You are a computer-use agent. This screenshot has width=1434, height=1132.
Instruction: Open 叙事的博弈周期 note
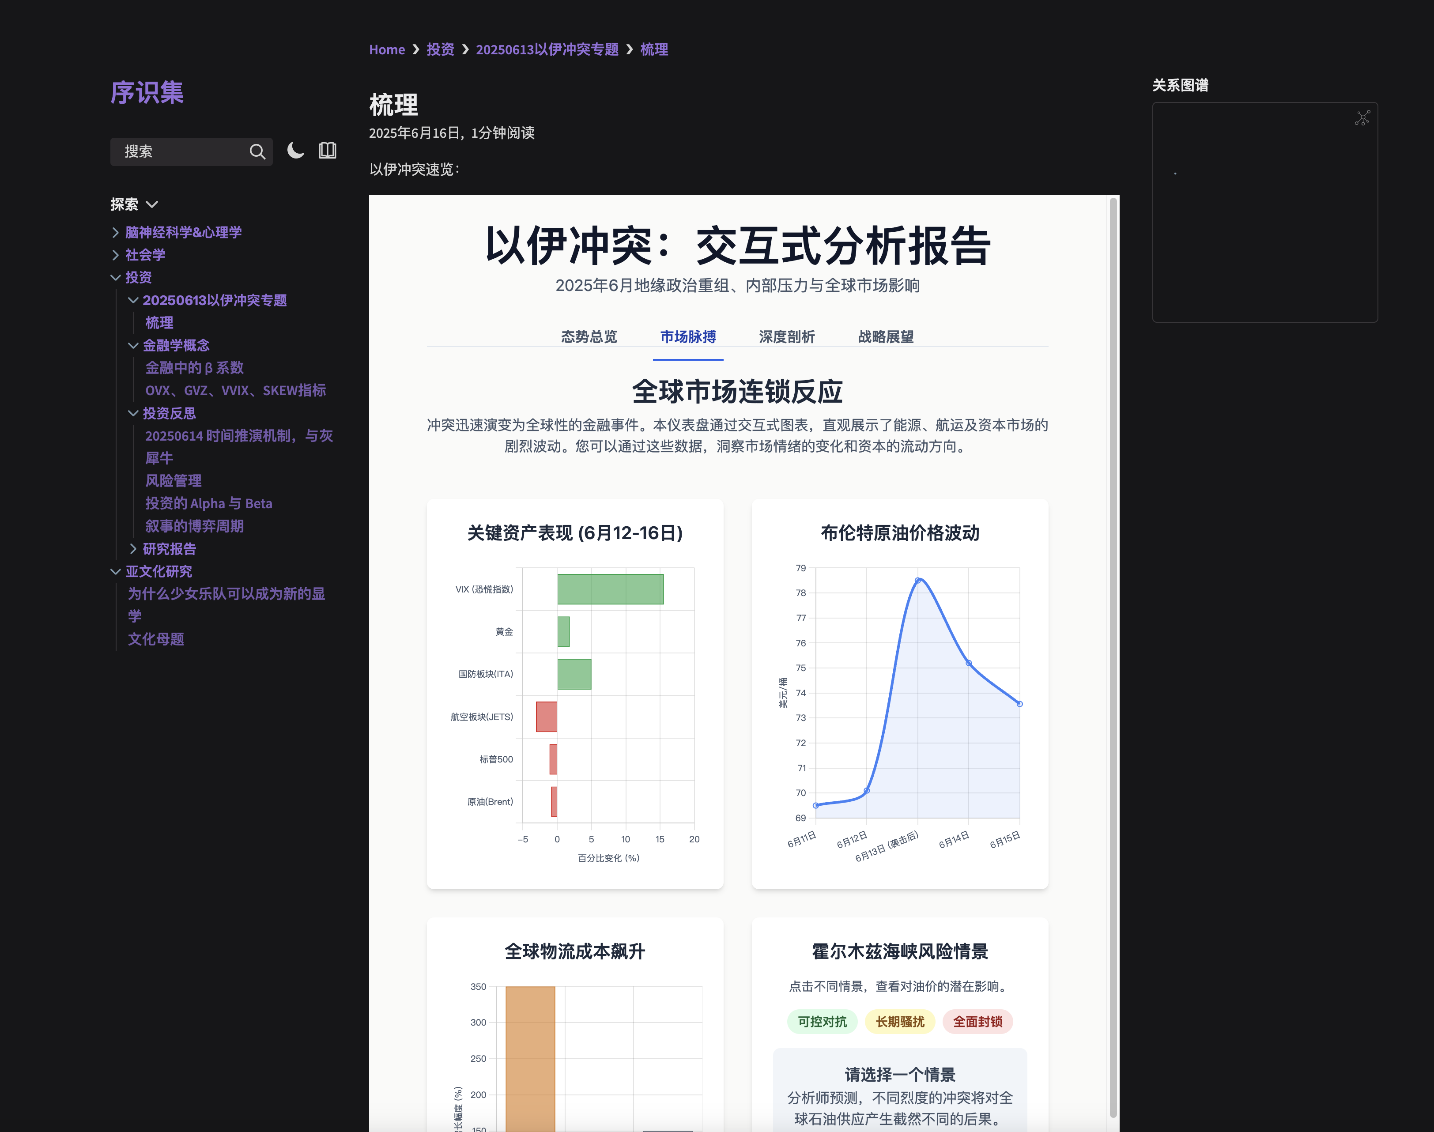coord(195,526)
